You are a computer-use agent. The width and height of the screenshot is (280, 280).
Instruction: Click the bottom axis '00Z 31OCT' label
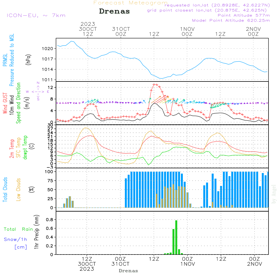tap(120, 262)
